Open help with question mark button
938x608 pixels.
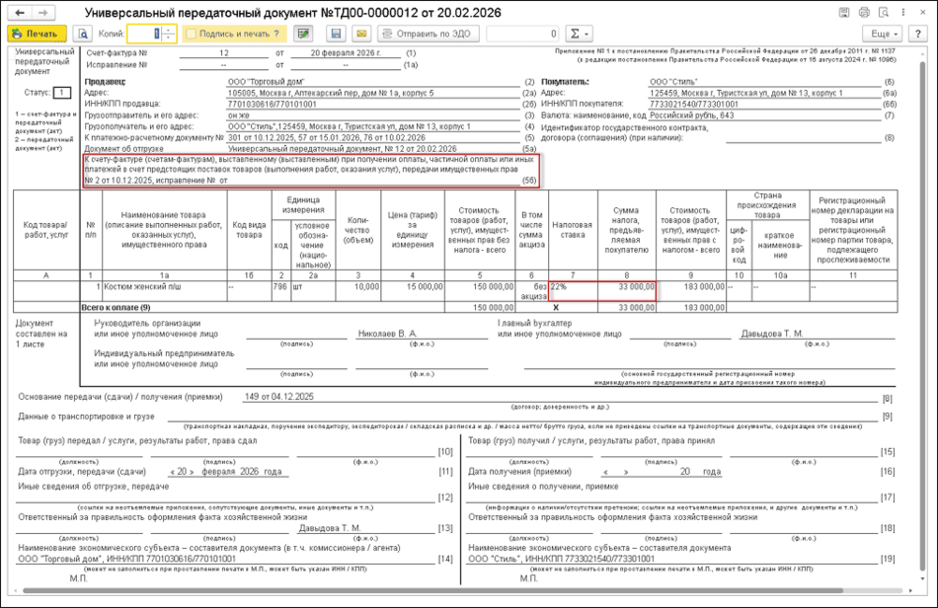tap(918, 34)
